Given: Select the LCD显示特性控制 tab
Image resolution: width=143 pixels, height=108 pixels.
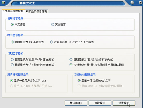Looking at the screenshot, I should pyautogui.click(x=13, y=11).
